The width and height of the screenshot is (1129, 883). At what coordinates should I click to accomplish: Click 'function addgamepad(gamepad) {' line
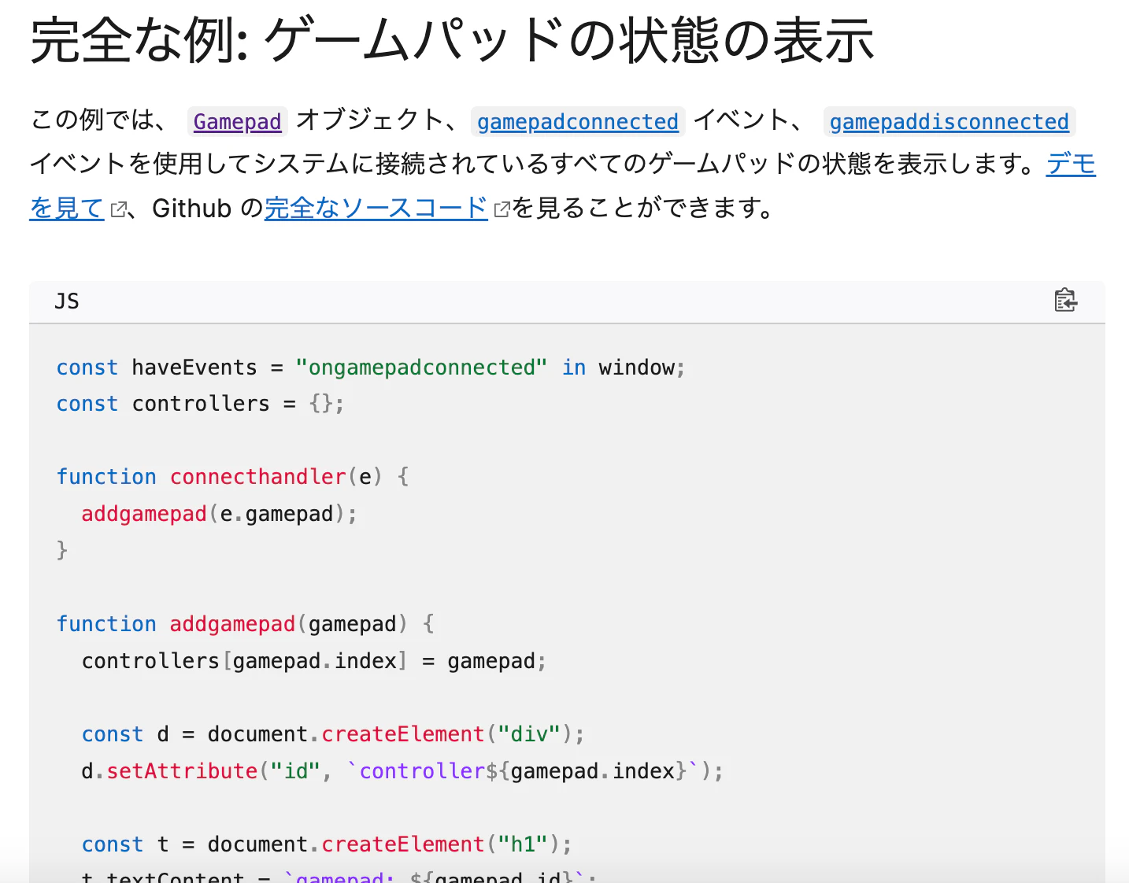click(245, 624)
